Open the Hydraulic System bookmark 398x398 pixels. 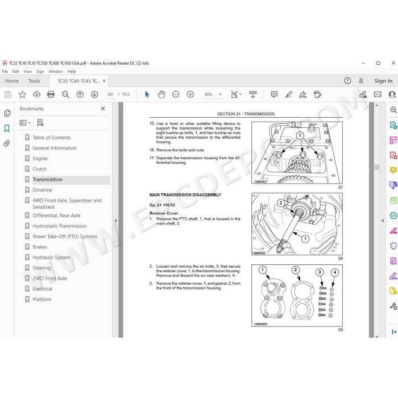[x=51, y=258]
